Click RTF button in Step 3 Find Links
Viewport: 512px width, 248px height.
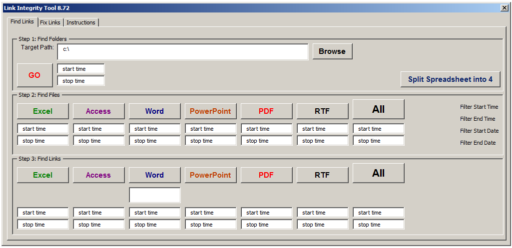point(322,175)
